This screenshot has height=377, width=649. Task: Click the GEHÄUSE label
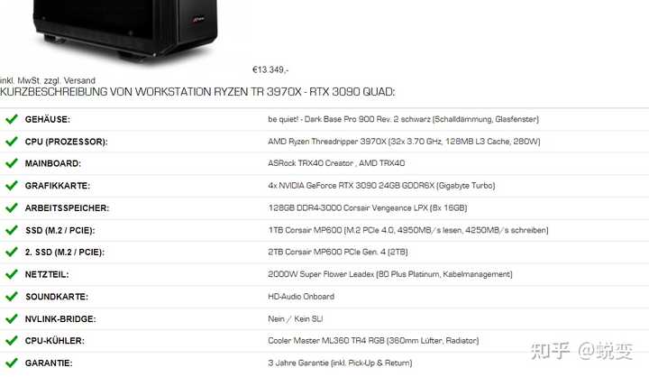[48, 119]
